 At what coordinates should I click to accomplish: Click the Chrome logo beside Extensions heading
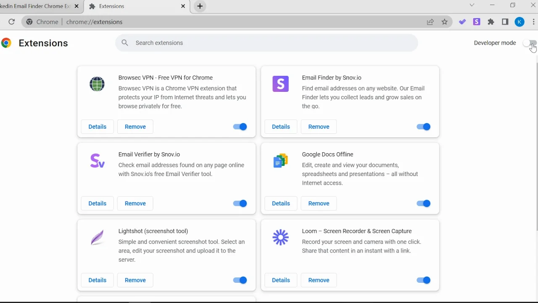point(6,43)
